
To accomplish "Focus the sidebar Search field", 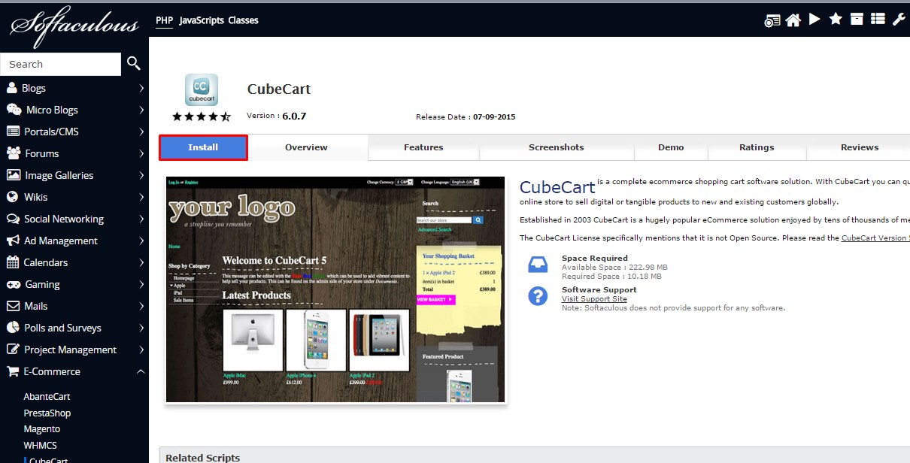I will click(60, 64).
